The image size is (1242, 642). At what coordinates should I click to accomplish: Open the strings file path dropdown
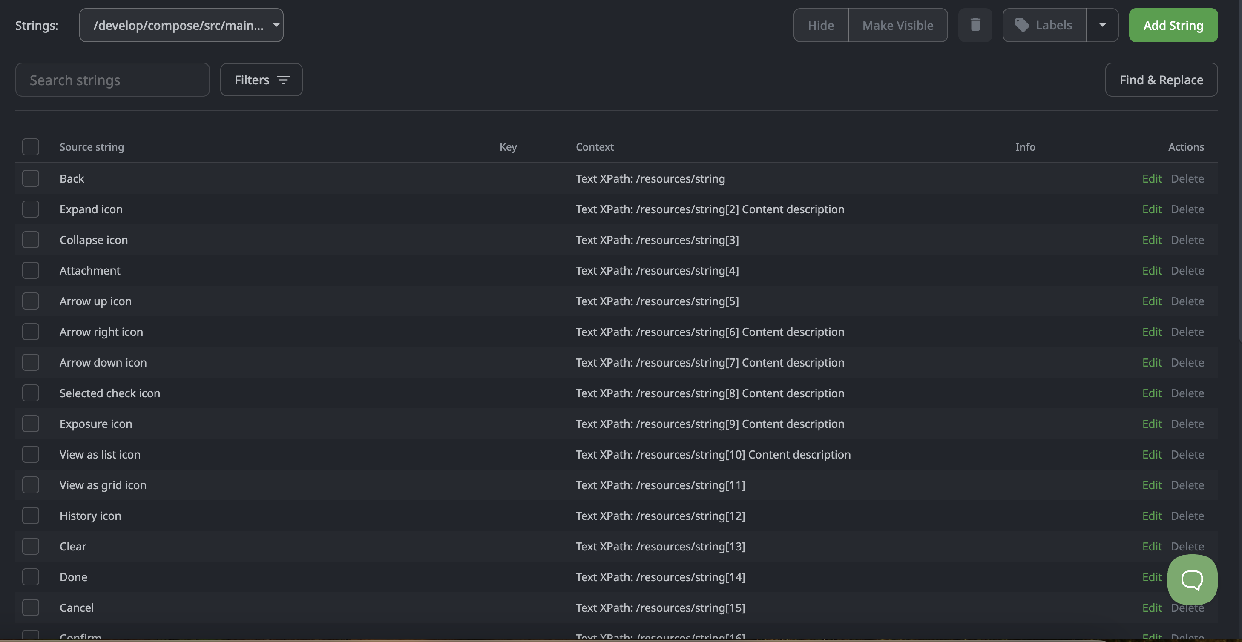click(181, 25)
